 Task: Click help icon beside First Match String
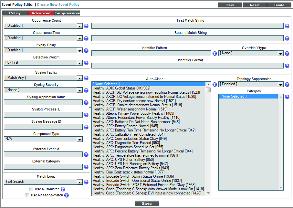coord(287,26)
